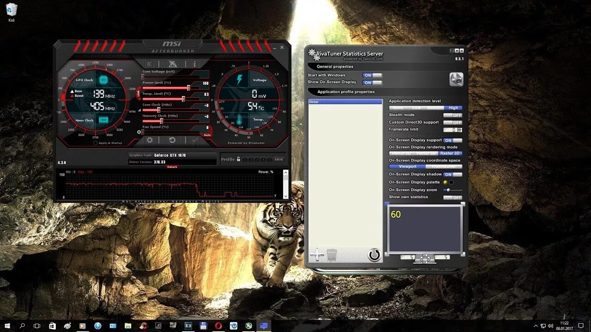Screen dimensions: 591x332
Task: Click the Core Clock slider handle
Action: point(158,110)
